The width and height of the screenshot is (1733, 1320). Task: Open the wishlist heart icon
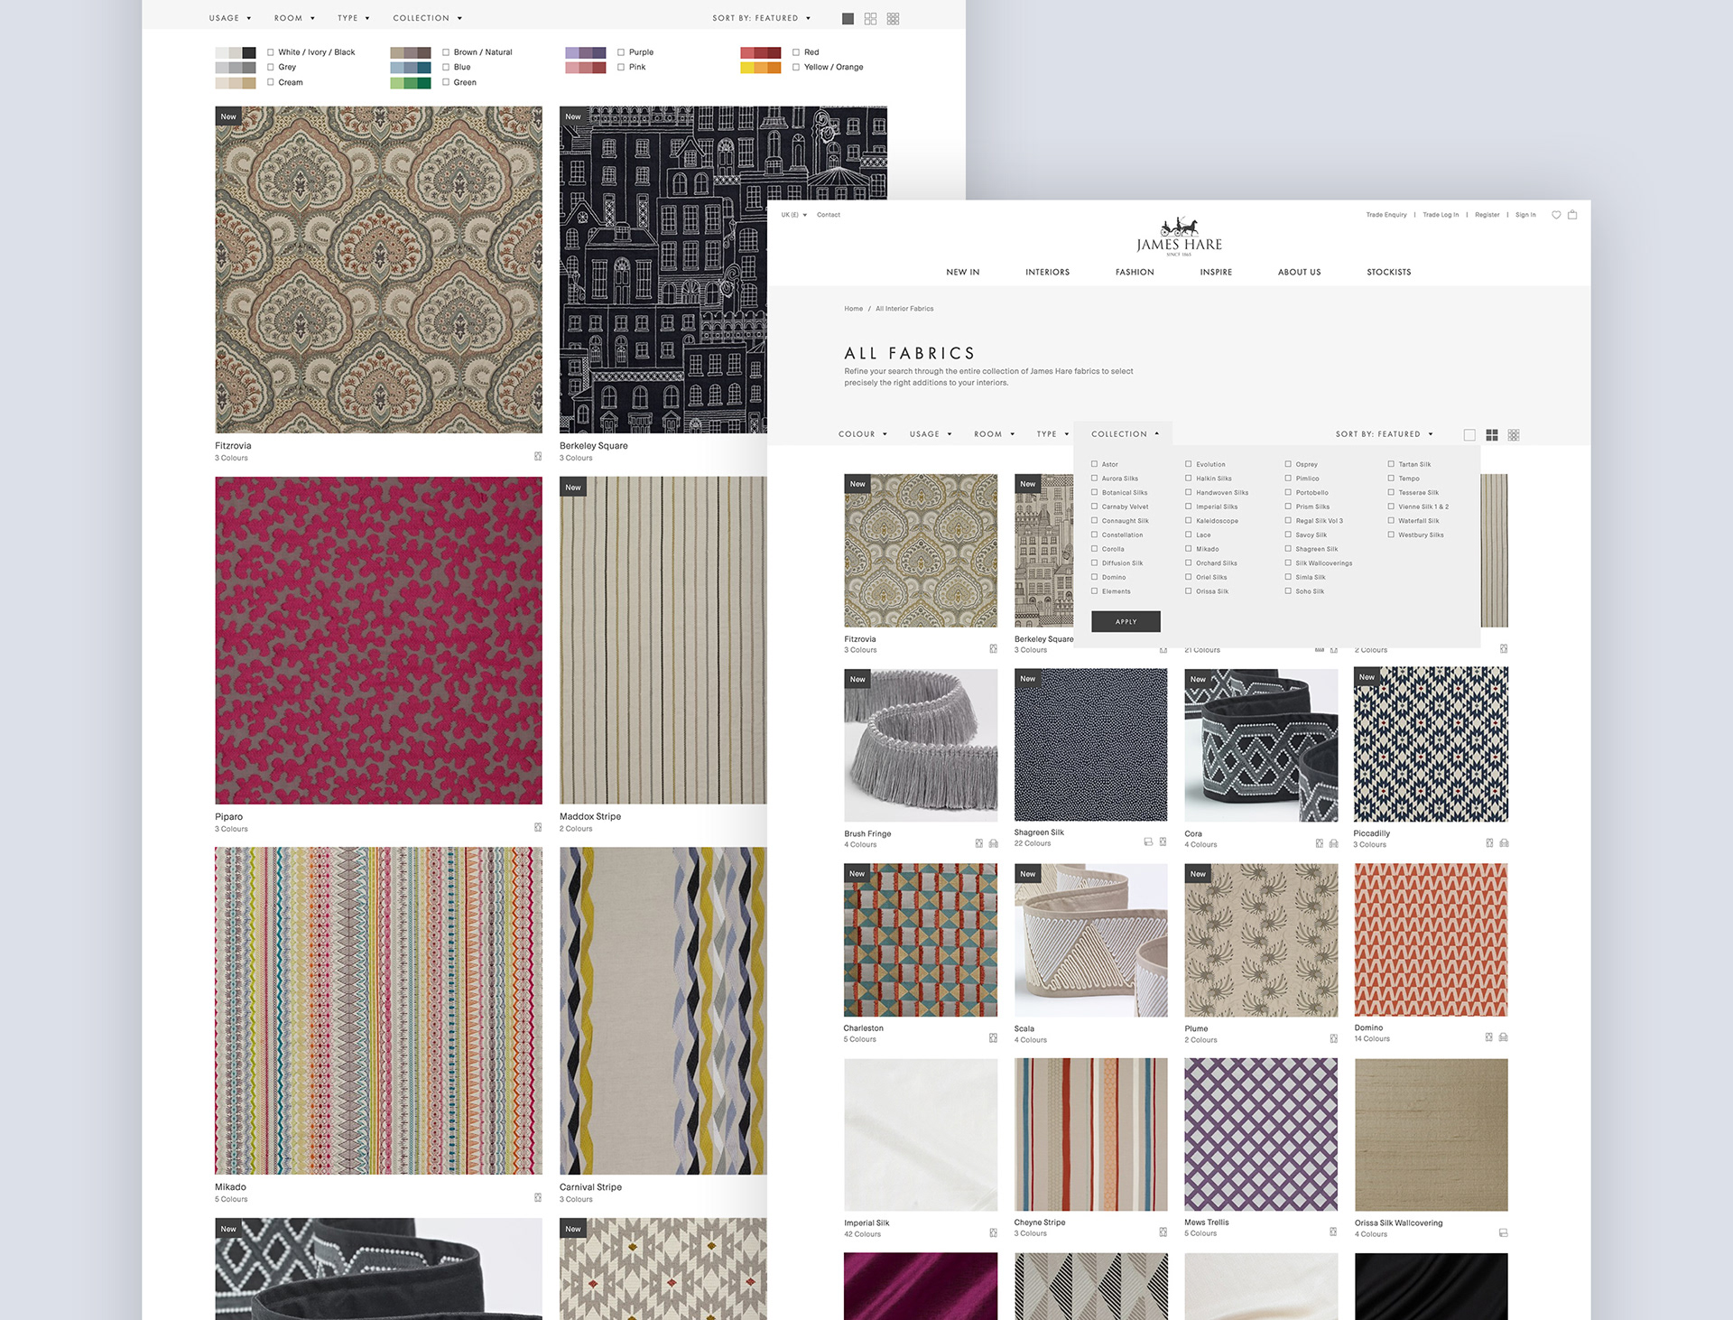(x=1556, y=215)
